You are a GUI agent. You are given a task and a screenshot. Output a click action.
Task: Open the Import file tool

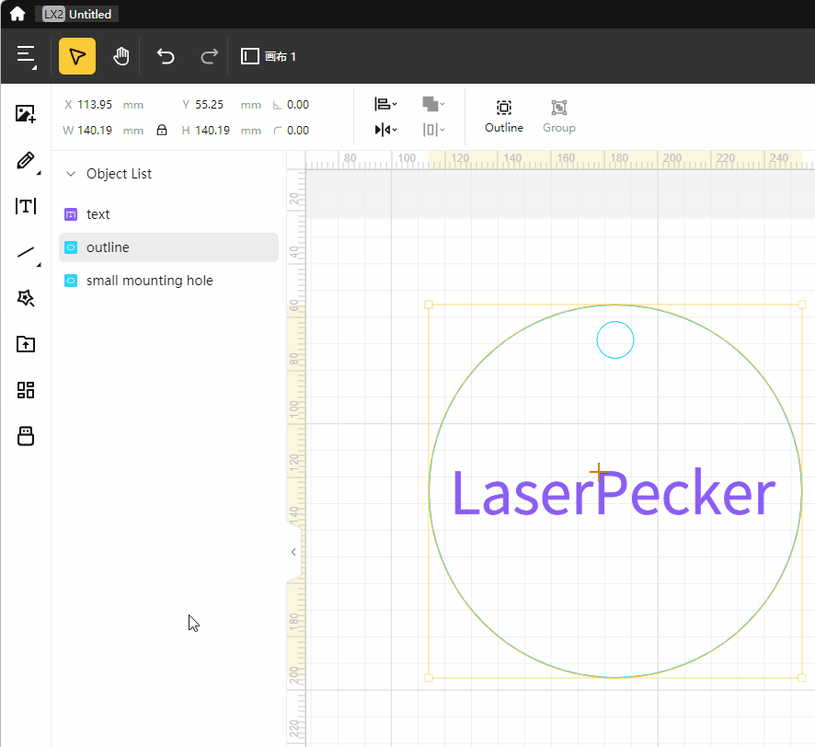[x=26, y=344]
